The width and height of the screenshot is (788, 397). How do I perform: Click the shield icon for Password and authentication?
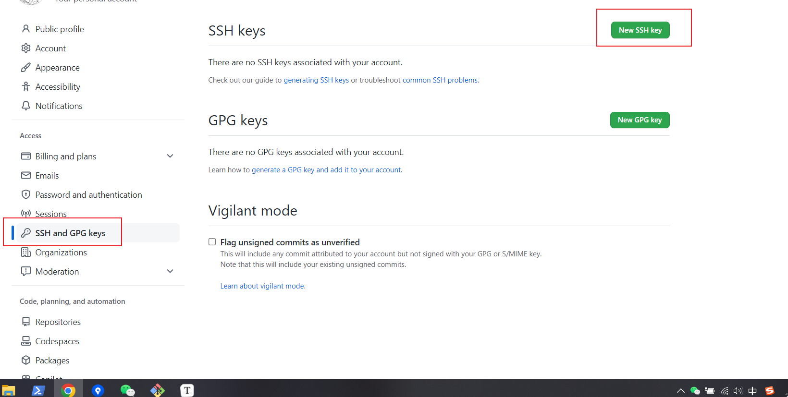coord(26,194)
